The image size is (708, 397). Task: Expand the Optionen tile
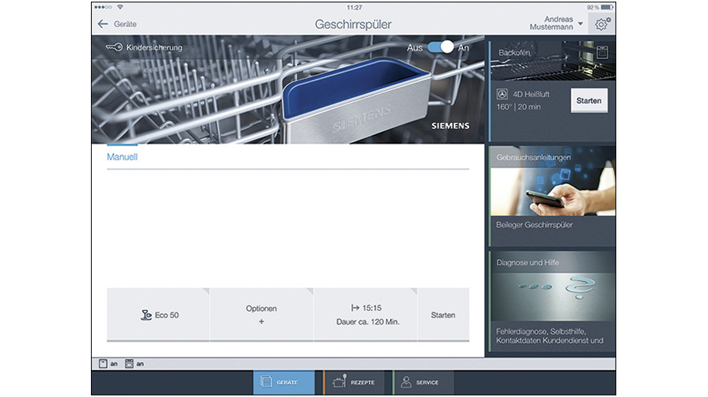(x=261, y=314)
